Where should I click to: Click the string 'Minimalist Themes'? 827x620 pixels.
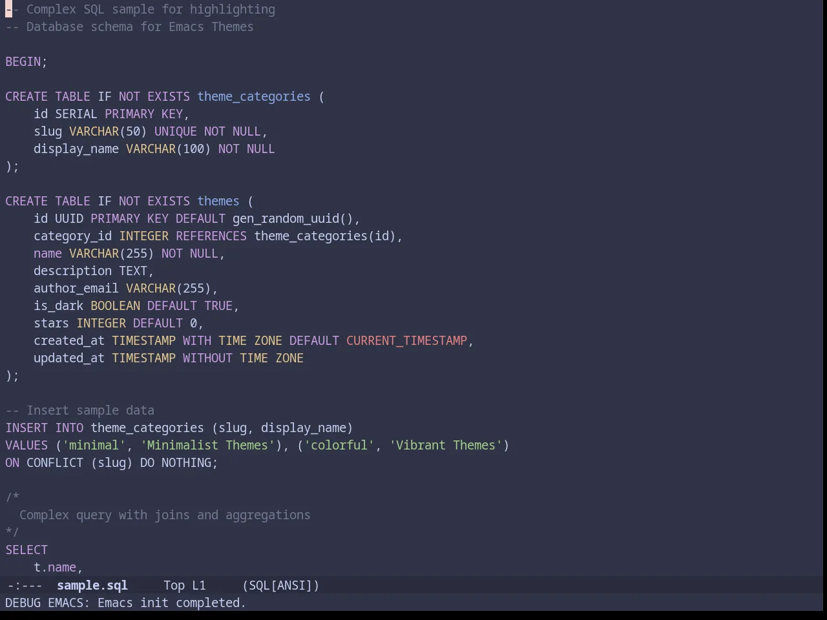pyautogui.click(x=208, y=445)
